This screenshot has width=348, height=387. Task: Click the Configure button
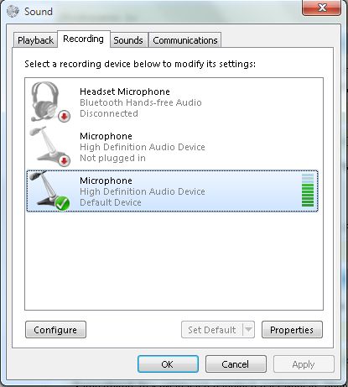[x=55, y=330]
